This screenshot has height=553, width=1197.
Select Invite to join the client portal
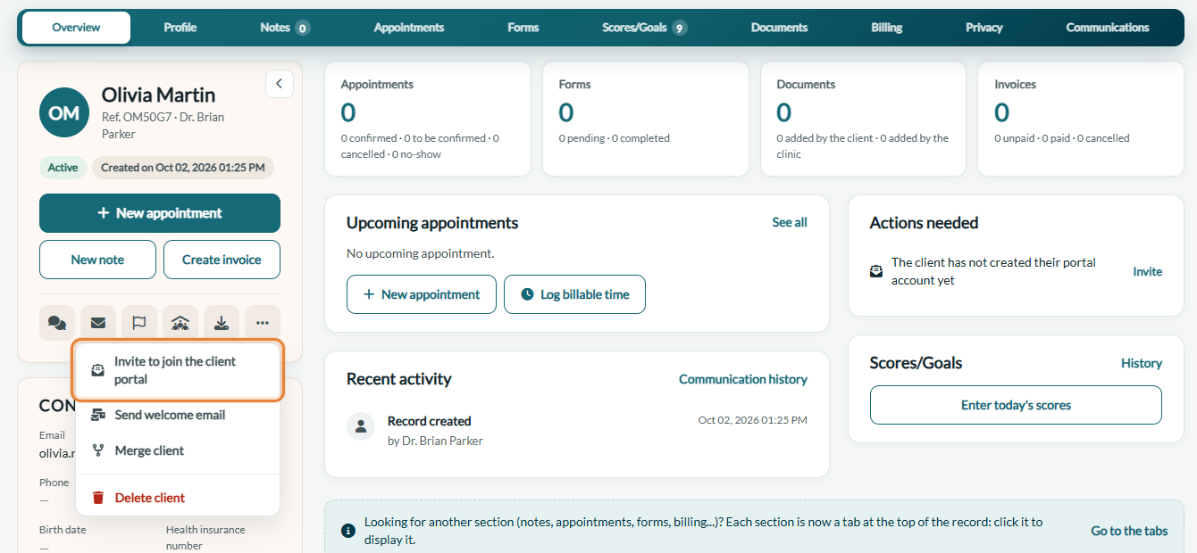tap(179, 370)
